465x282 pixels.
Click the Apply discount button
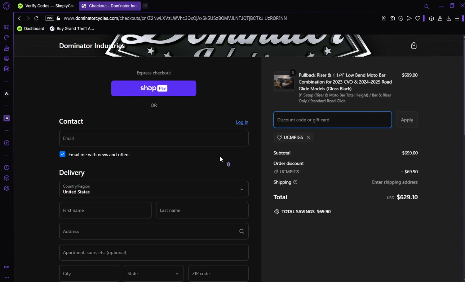tap(407, 120)
